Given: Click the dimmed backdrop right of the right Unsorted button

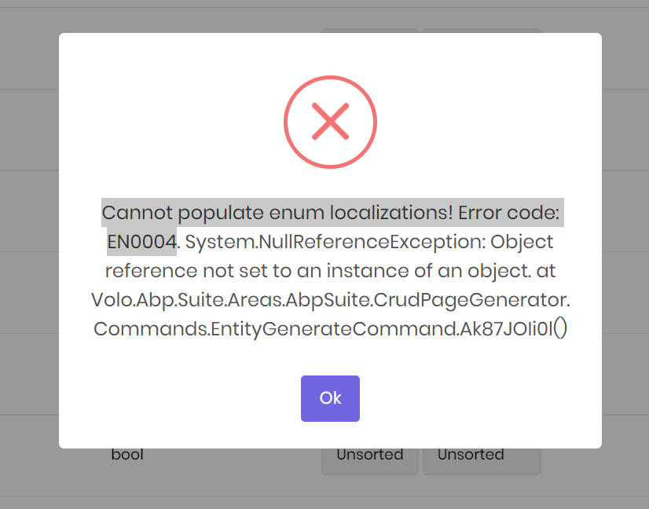Looking at the screenshot, I should (x=596, y=463).
